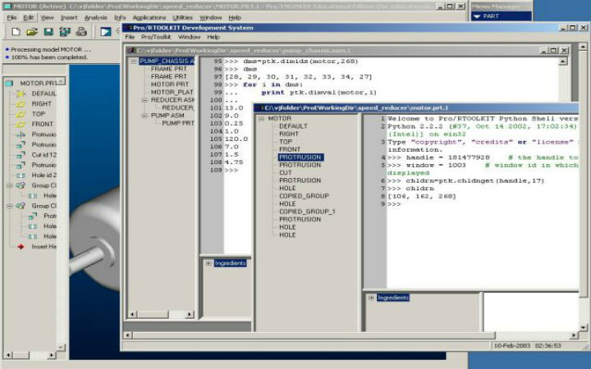
Task: Open the Applications menu
Action: 149,18
